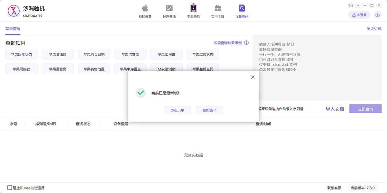This screenshot has width=387, height=193.
Task: Open the 设备查码 search icon
Action: coord(242,11)
